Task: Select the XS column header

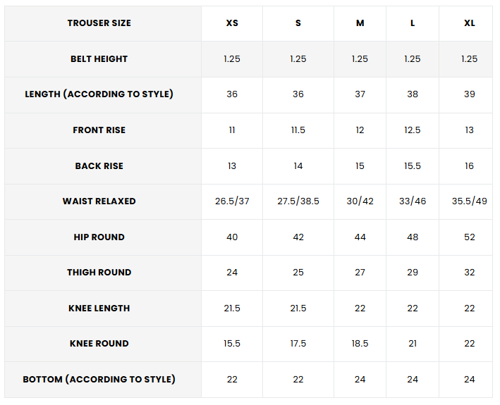Action: pos(232,23)
